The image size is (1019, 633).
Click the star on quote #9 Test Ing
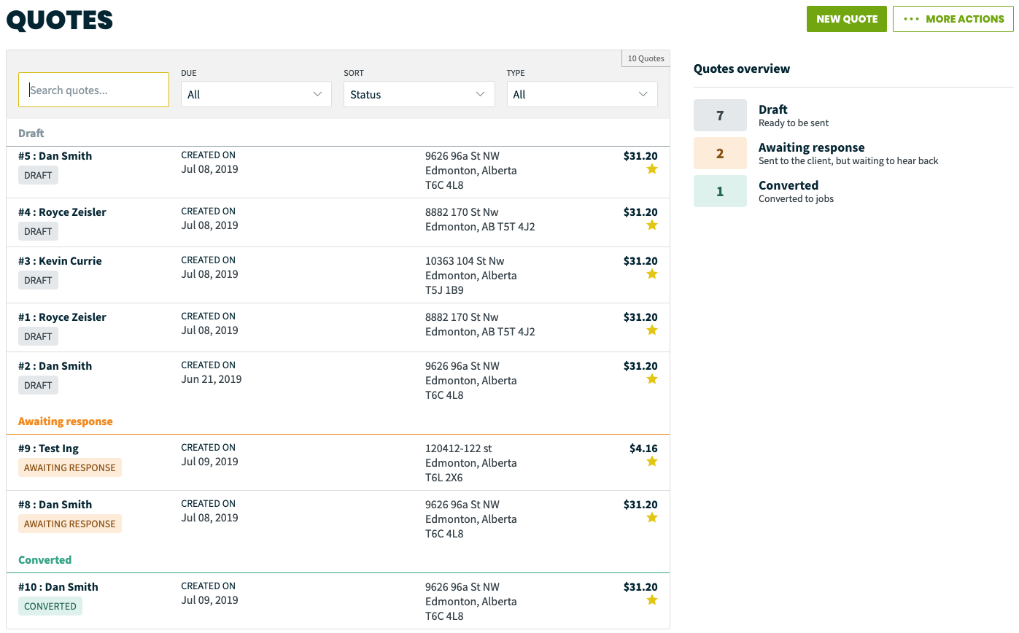coord(651,462)
